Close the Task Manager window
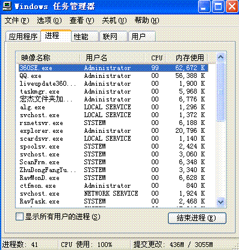This screenshot has height=250, width=239. point(232,7)
